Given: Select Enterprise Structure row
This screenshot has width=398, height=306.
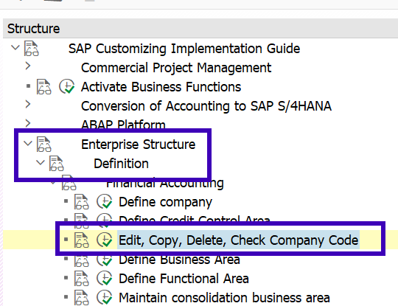Looking at the screenshot, I should click(x=138, y=145).
